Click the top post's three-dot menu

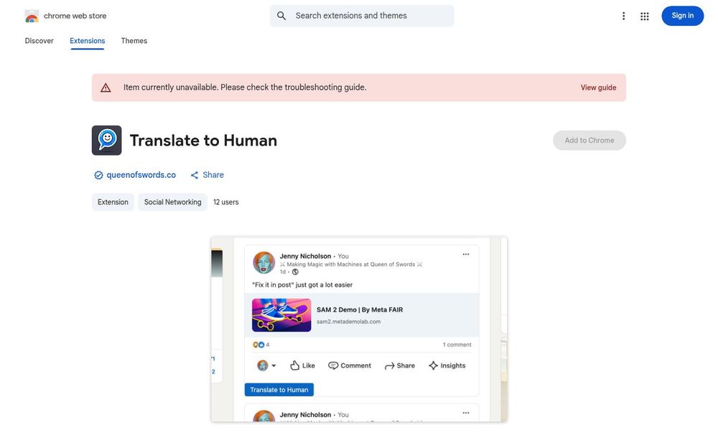pos(466,254)
